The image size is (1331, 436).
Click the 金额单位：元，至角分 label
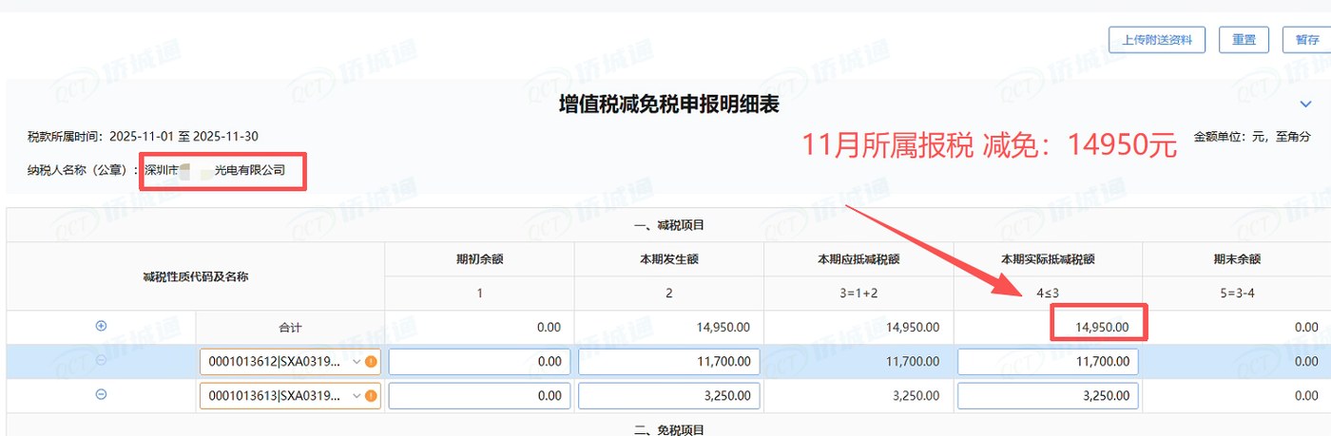tap(1251, 137)
